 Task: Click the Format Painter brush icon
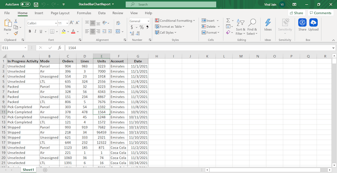16,33
